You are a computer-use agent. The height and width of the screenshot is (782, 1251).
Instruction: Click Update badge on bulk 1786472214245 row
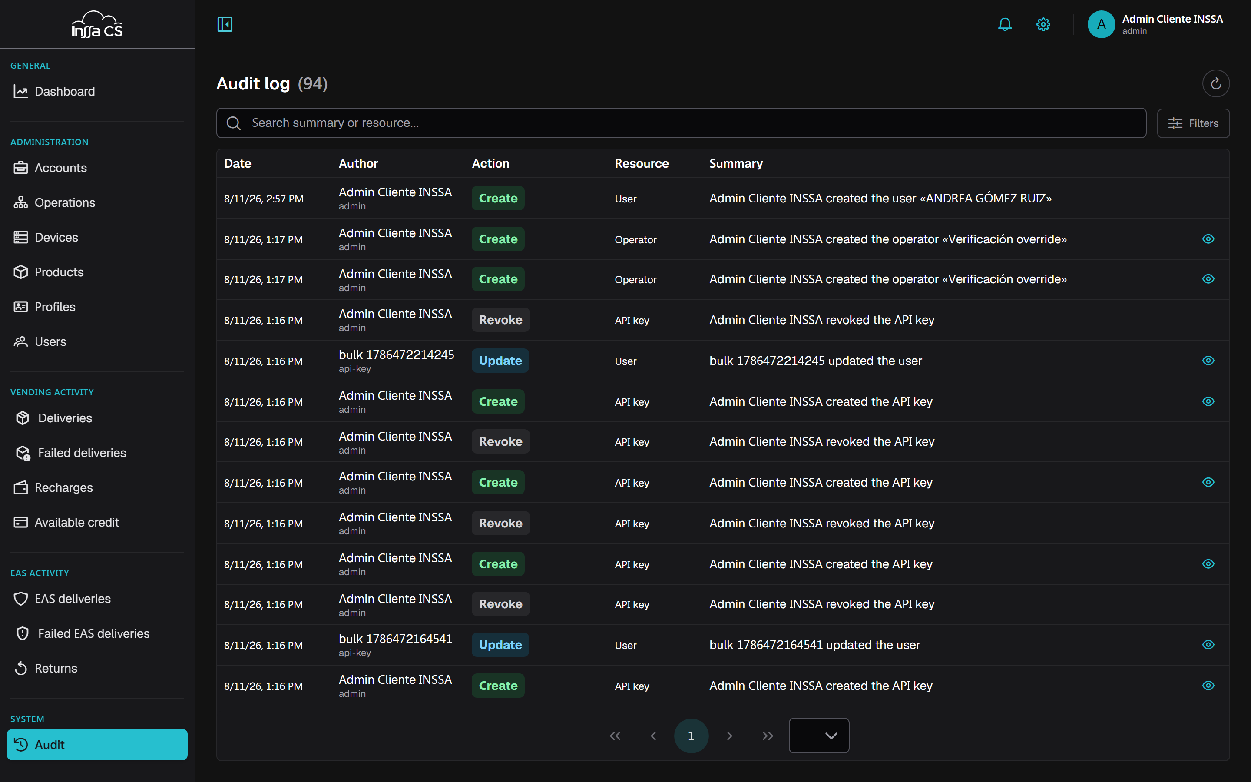500,361
